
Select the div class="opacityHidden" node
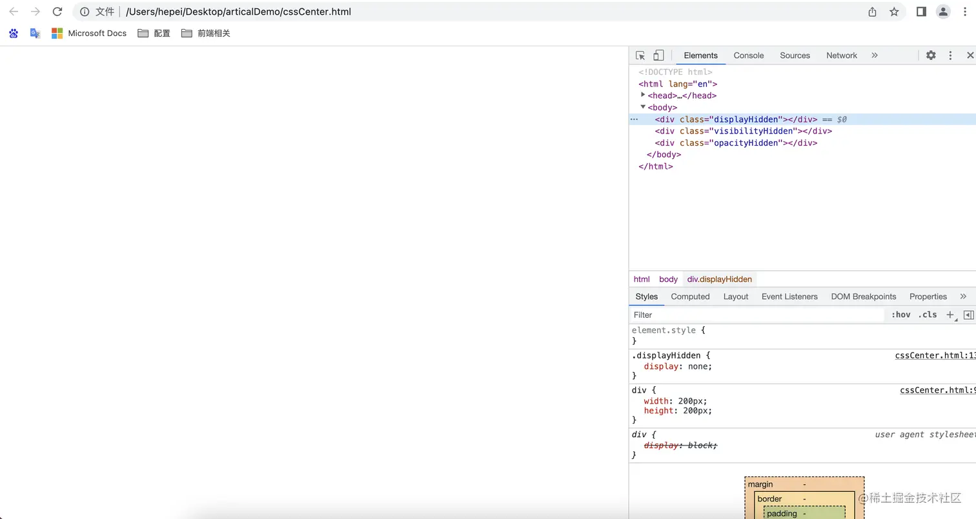(736, 142)
